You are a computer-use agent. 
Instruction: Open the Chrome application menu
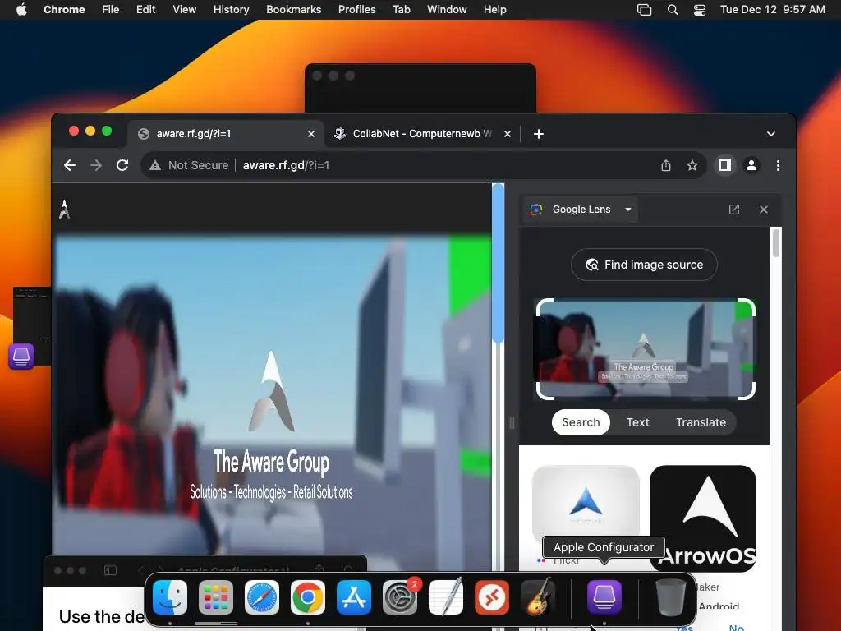point(64,10)
